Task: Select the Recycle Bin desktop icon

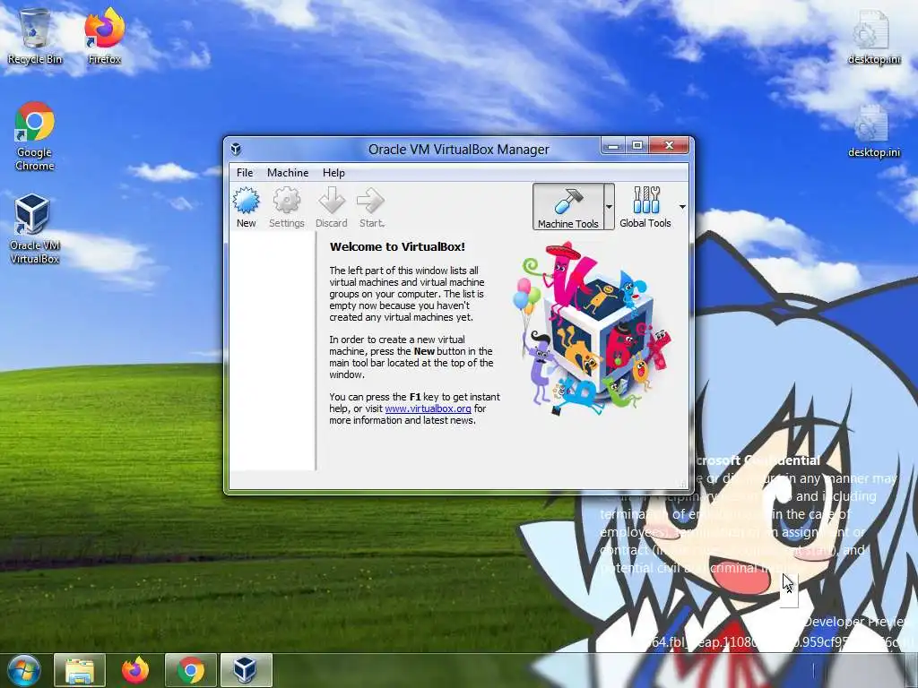Action: [35, 36]
